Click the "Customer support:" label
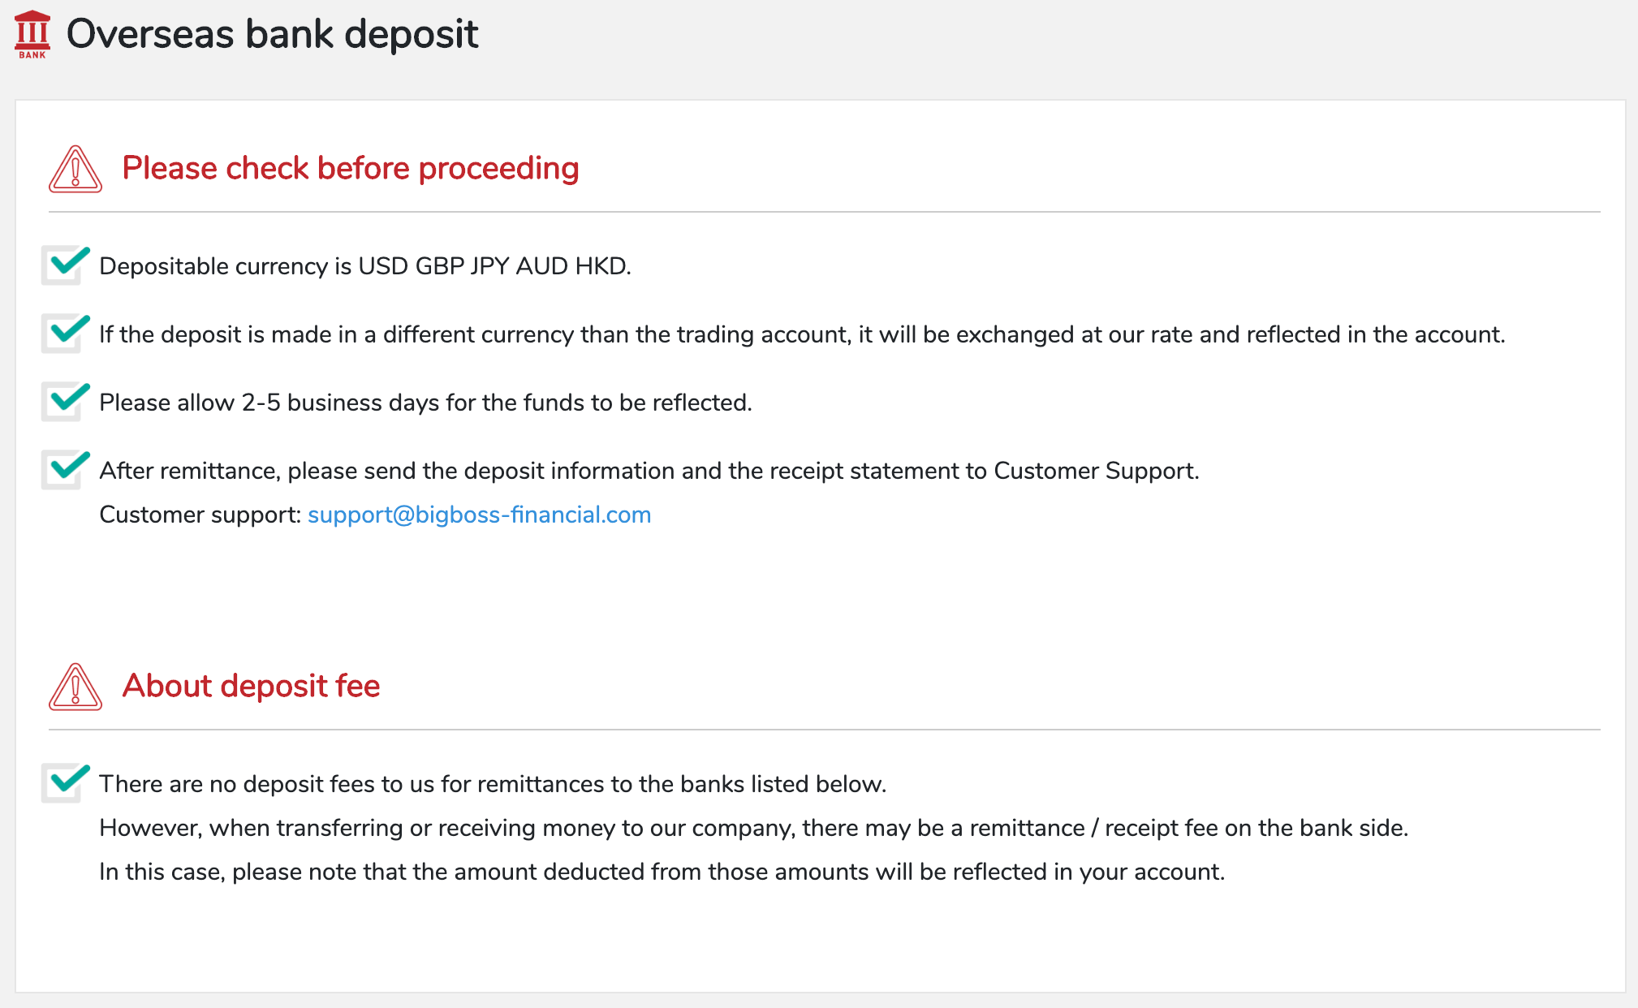The width and height of the screenshot is (1638, 1008). [x=200, y=515]
